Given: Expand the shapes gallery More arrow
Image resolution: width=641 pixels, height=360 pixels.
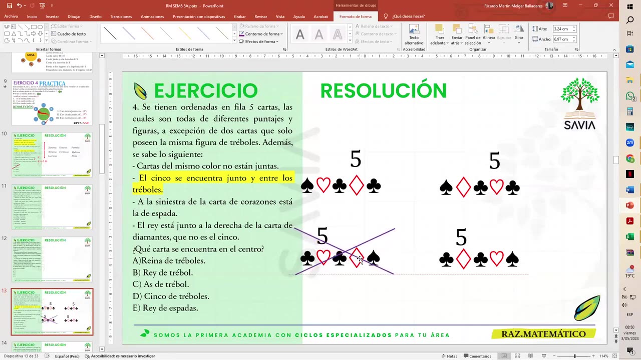Looking at the screenshot, I should 48,41.
